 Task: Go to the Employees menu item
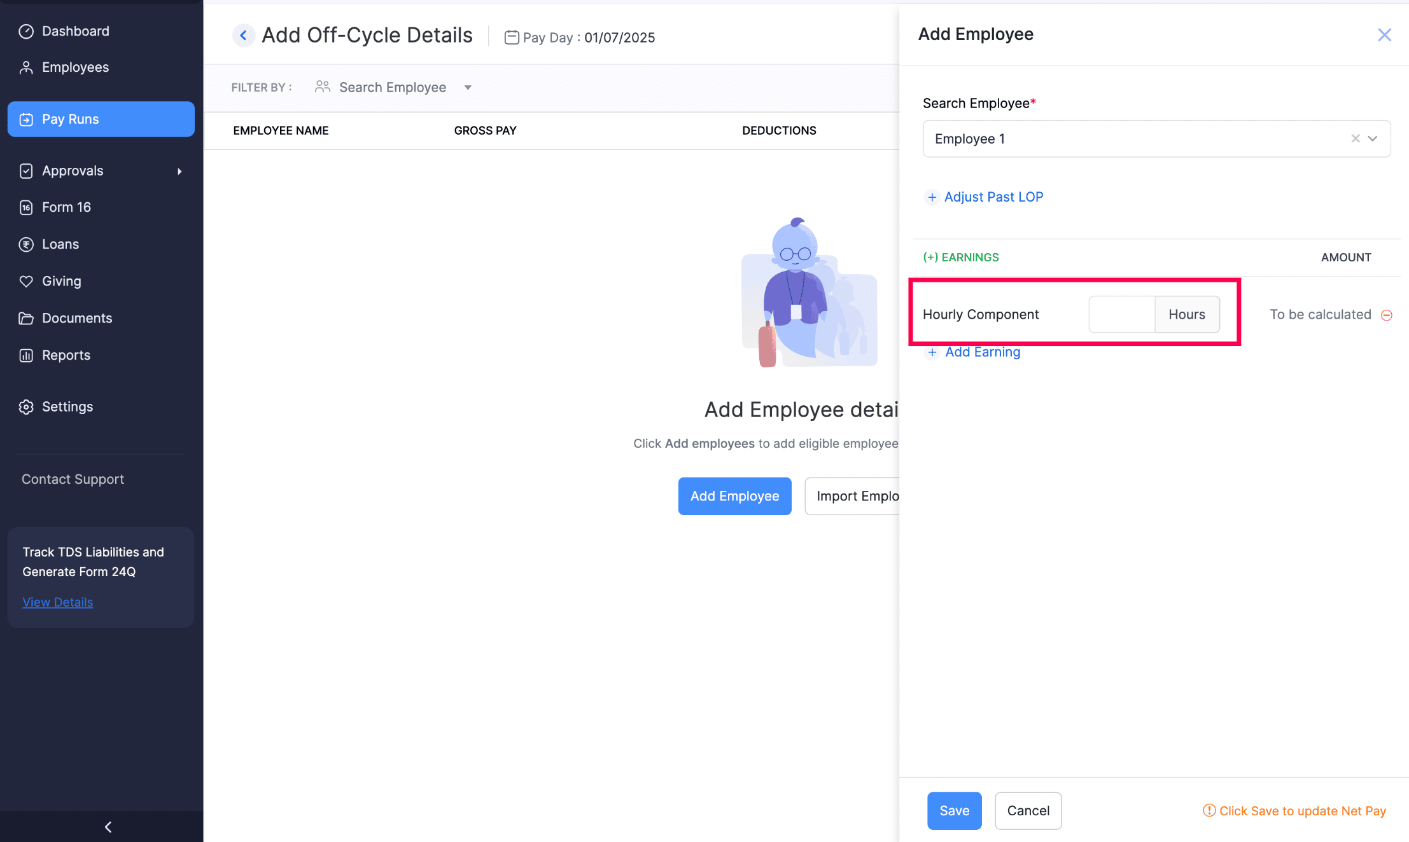pyautogui.click(x=75, y=67)
